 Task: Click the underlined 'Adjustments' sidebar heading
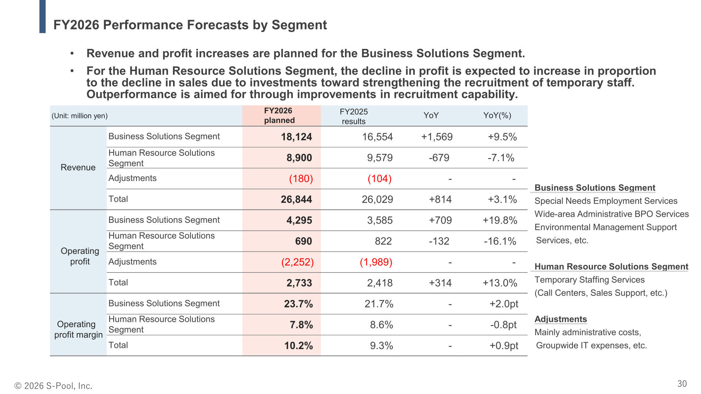point(560,319)
